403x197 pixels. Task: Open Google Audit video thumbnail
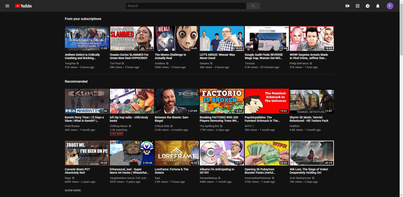(267, 38)
